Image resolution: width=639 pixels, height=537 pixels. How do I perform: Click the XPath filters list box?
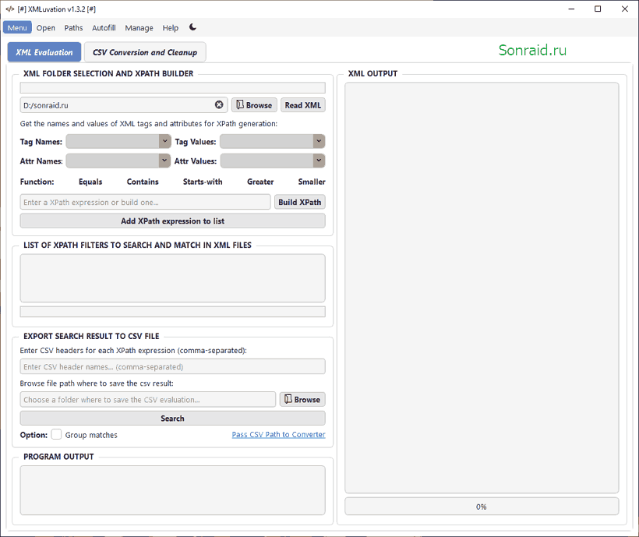[172, 278]
